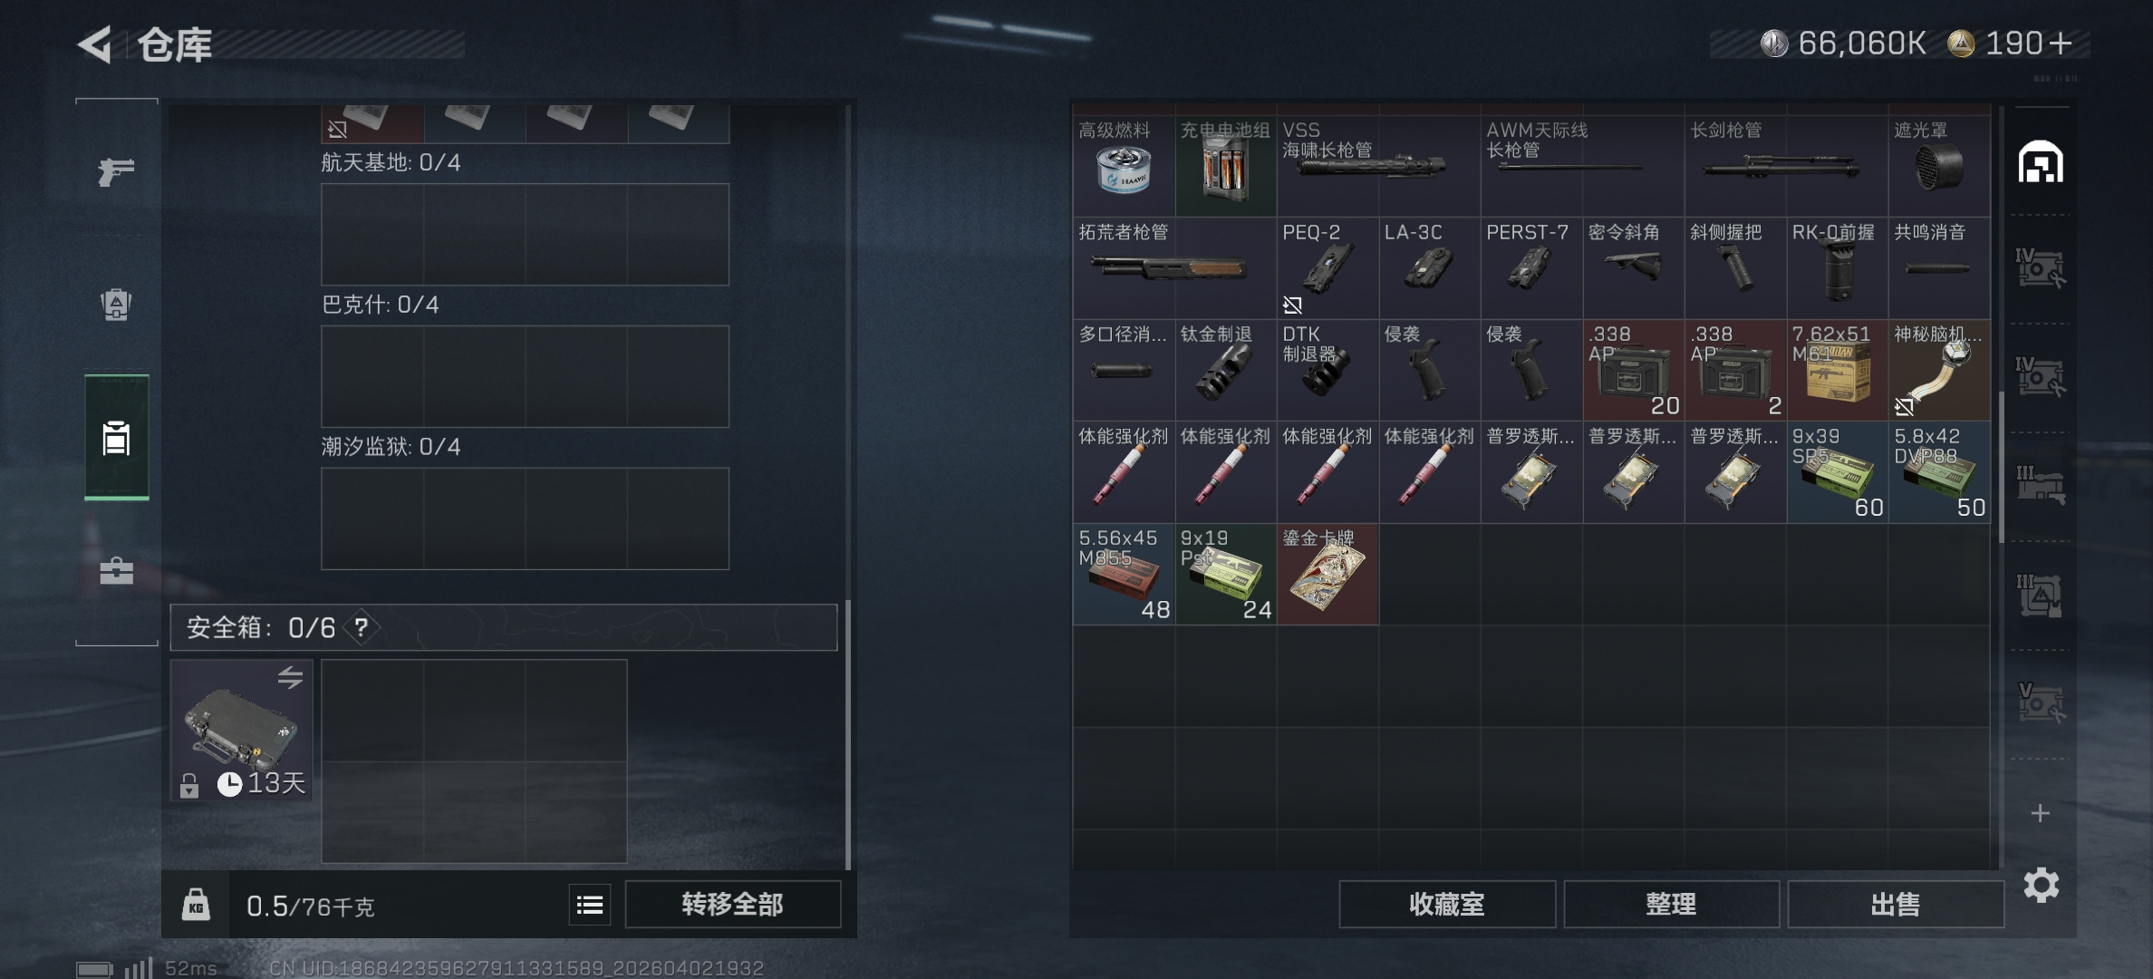Open the briefcase tab in left sidebar
The height and width of the screenshot is (979, 2153).
[116, 570]
